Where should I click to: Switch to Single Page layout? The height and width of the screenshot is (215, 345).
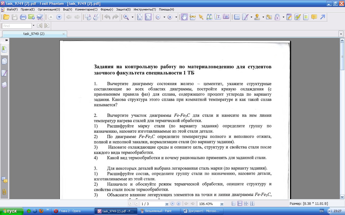pos(233,204)
